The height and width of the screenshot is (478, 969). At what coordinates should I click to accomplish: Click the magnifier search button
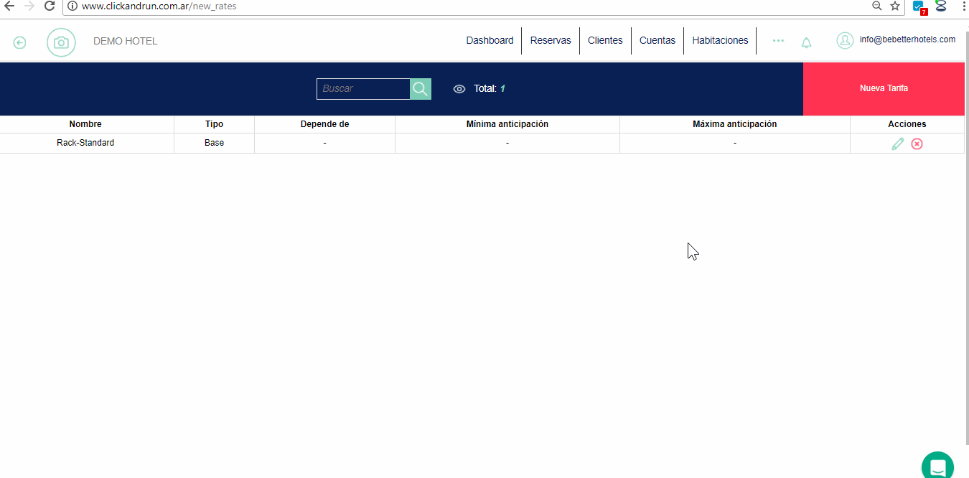[421, 89]
